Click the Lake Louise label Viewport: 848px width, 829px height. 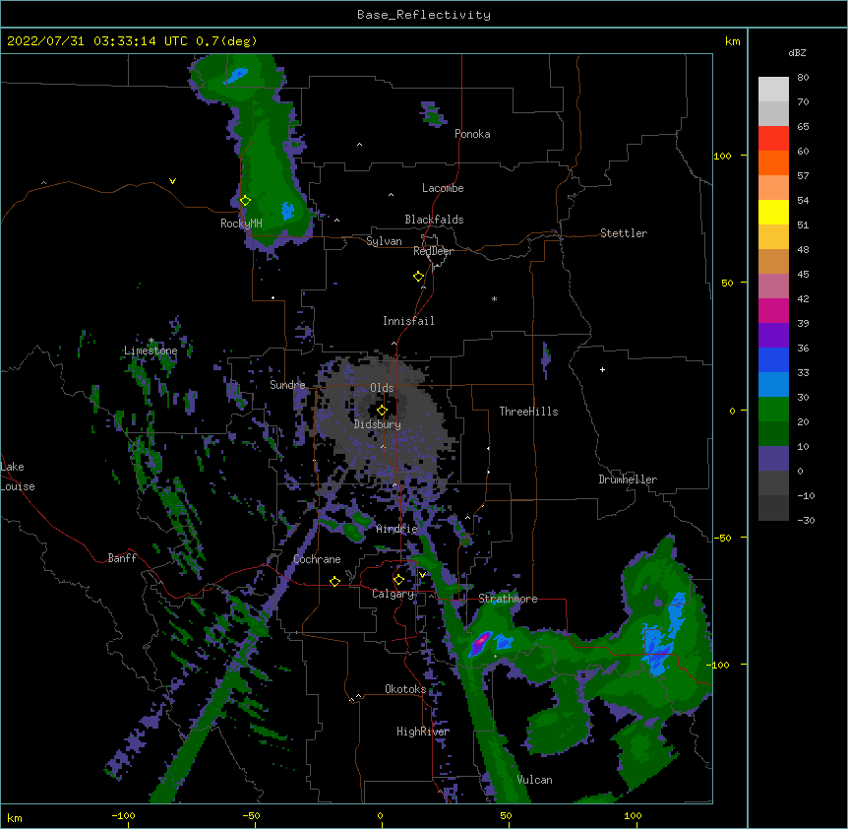coord(18,477)
